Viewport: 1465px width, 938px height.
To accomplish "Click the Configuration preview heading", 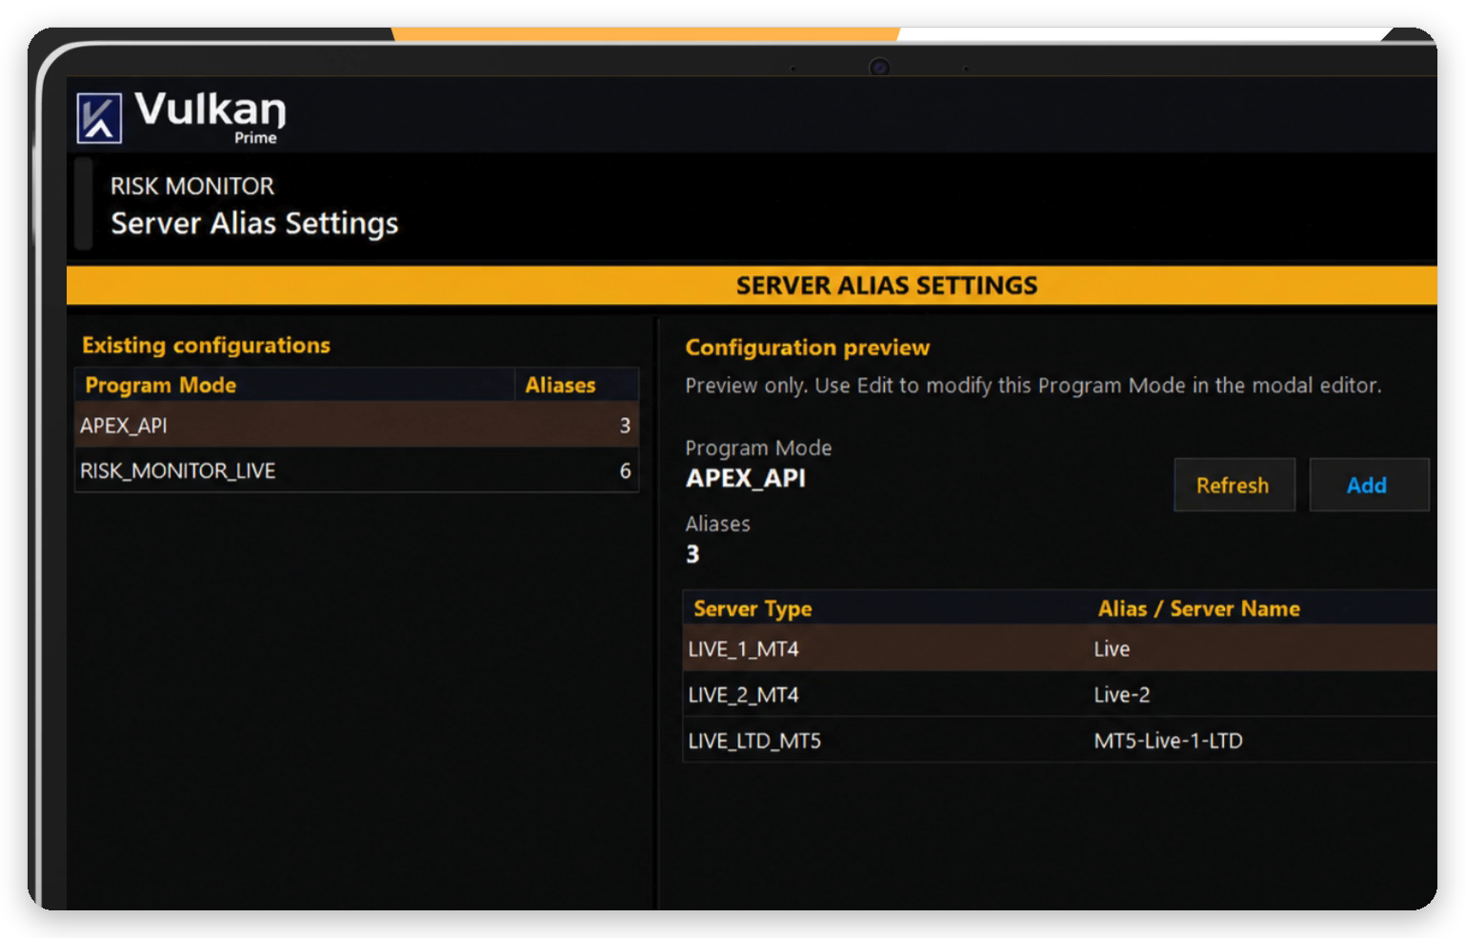I will click(808, 348).
